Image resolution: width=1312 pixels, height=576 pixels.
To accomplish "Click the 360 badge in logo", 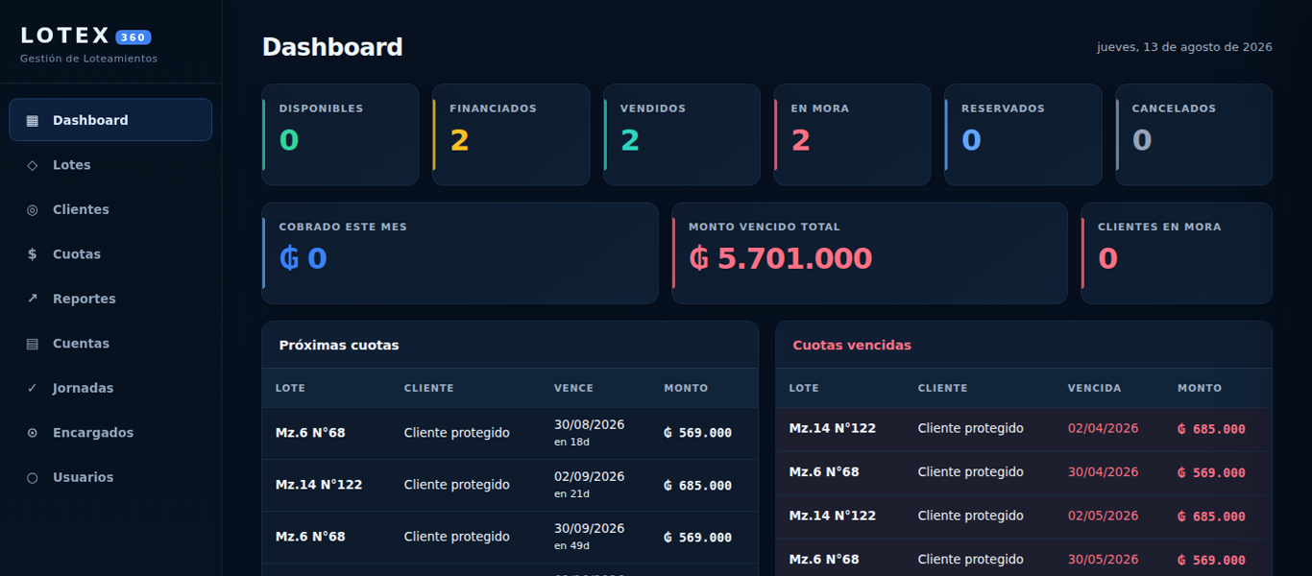I will [134, 37].
